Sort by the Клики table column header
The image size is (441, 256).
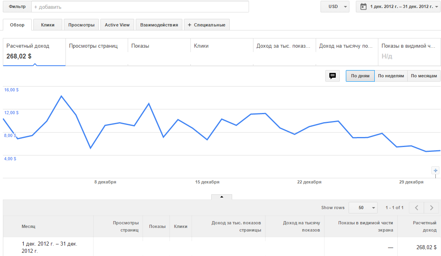coord(181,226)
